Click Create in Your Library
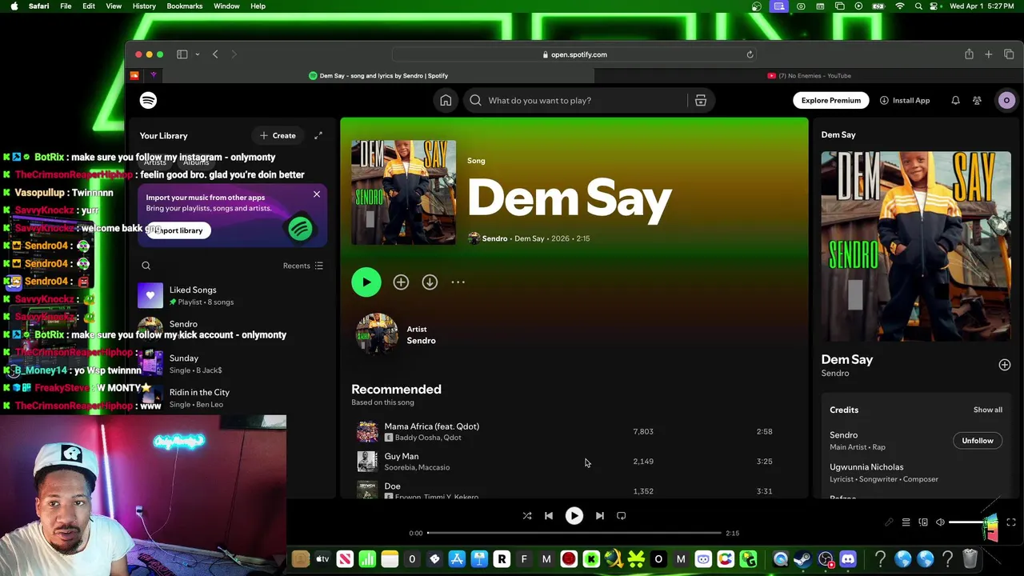 coord(278,135)
